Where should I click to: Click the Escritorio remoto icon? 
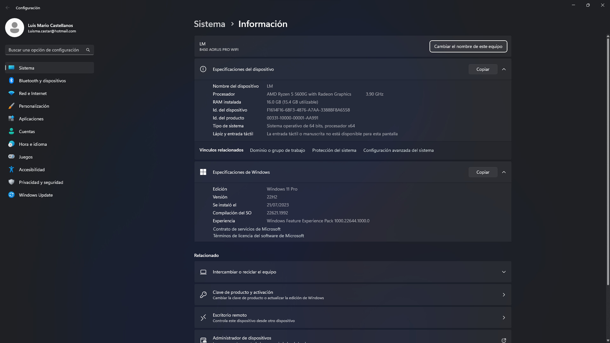coord(203,318)
